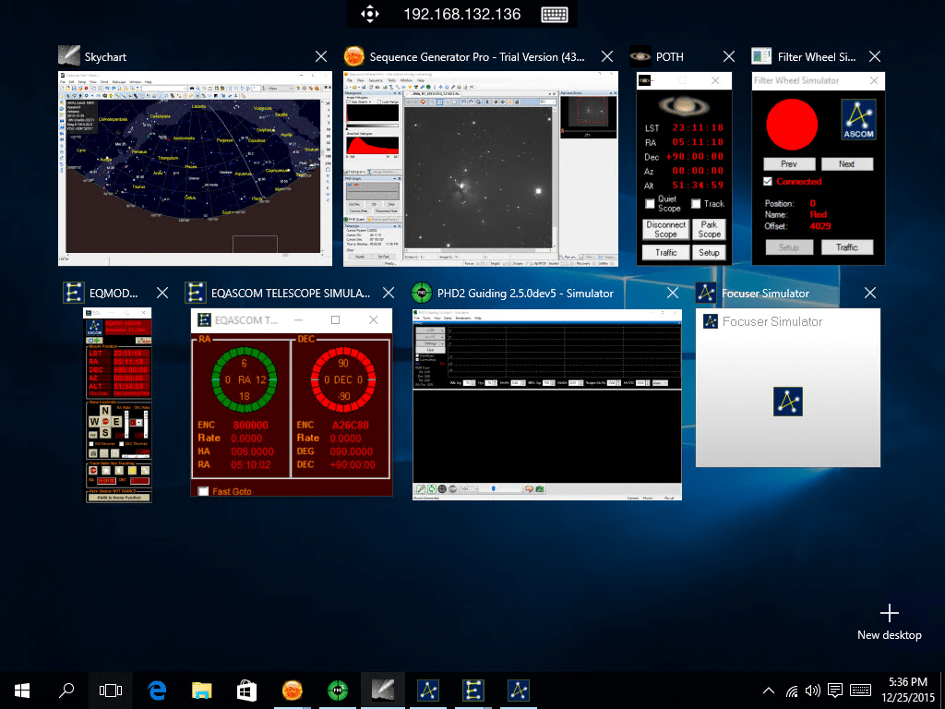Viewport: 945px width, 709px height.
Task: Click PHD2 Guiding icon in taskbar
Action: tap(338, 691)
